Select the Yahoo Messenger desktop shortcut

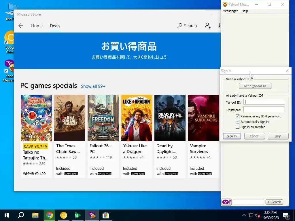[9, 71]
